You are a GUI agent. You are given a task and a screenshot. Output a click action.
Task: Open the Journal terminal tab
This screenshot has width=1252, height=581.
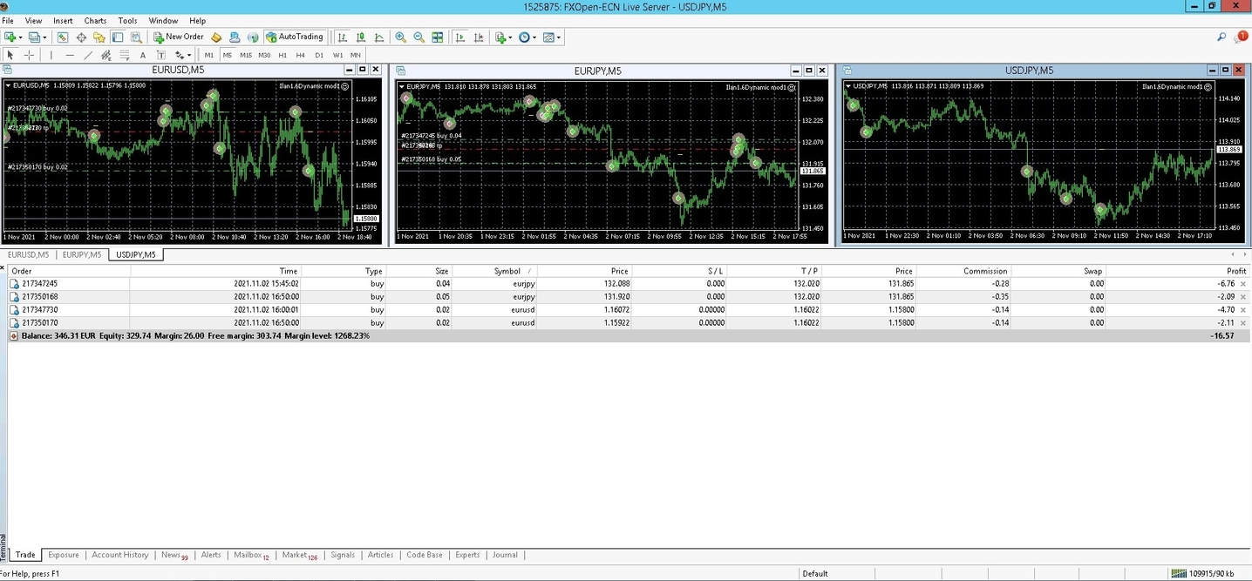tap(505, 555)
